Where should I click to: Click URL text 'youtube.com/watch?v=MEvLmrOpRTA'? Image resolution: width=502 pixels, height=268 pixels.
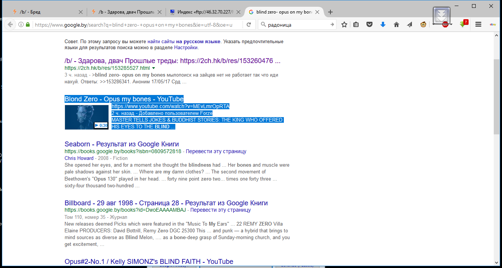(170, 107)
